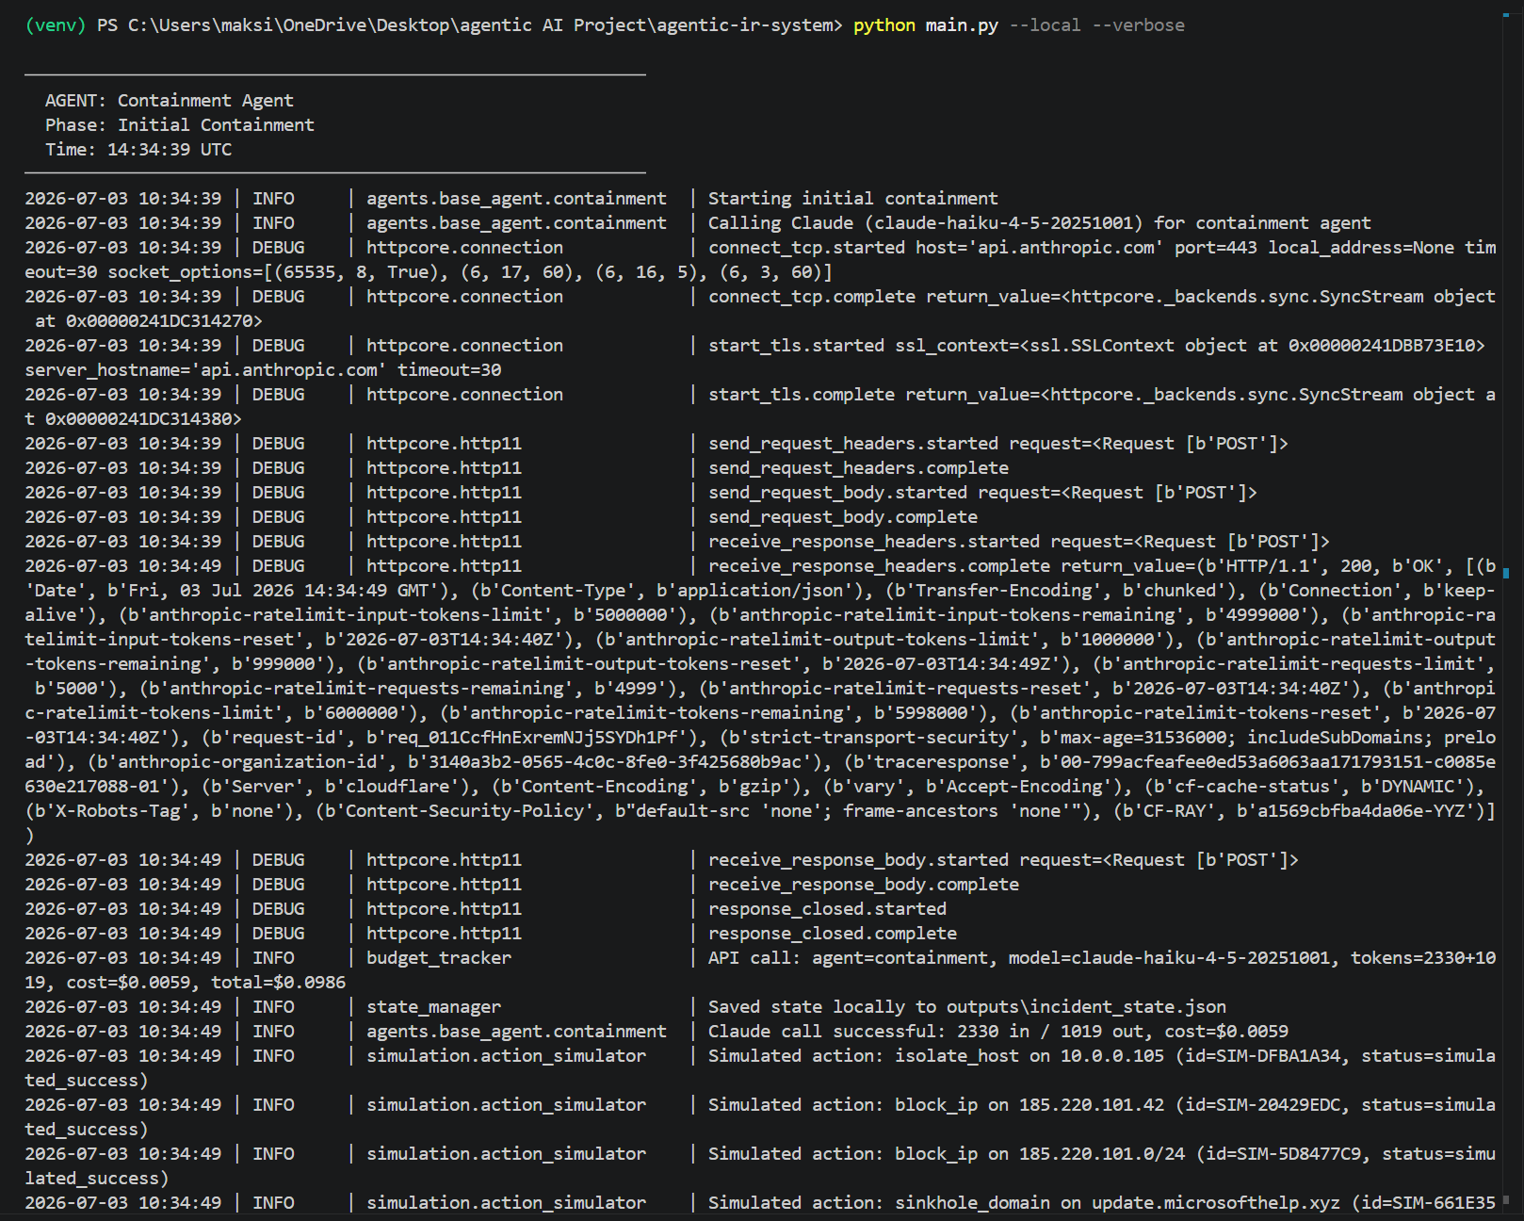Click the 'block_ip on 185.220.101.42' action
Screen dimensions: 1524x1221
pos(1030,1105)
